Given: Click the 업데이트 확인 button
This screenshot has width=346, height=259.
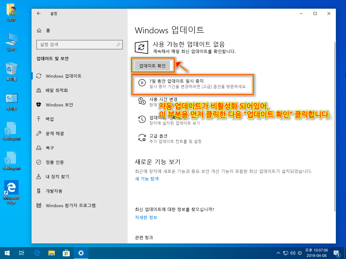Looking at the screenshot, I should [x=153, y=65].
